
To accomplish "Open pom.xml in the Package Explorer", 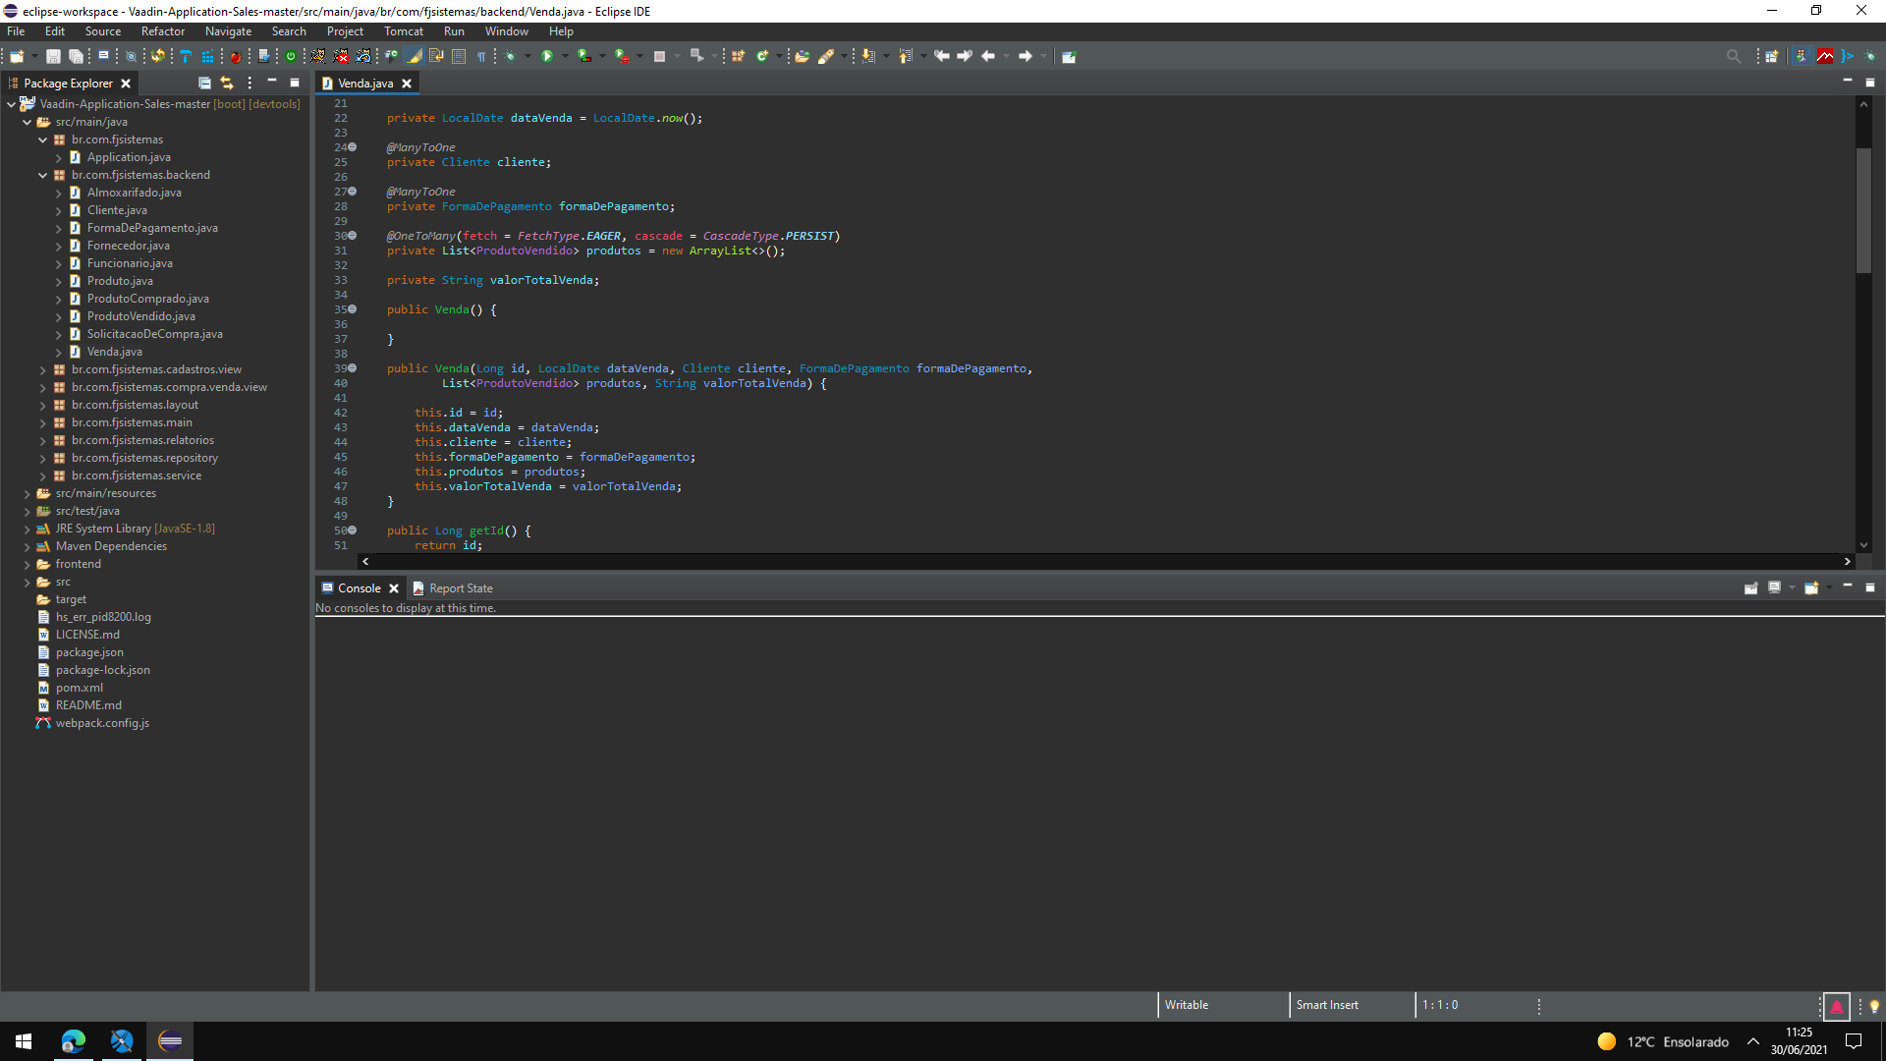I will tap(79, 688).
